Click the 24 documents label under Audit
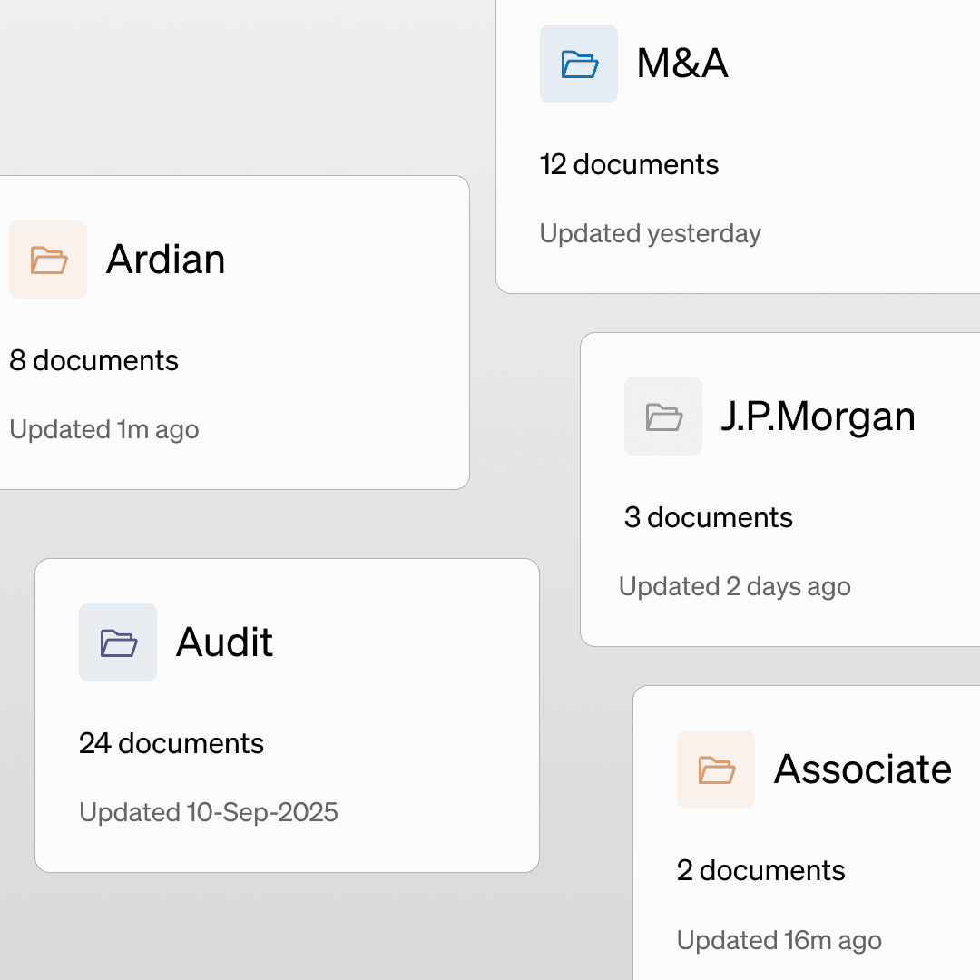 [x=171, y=743]
